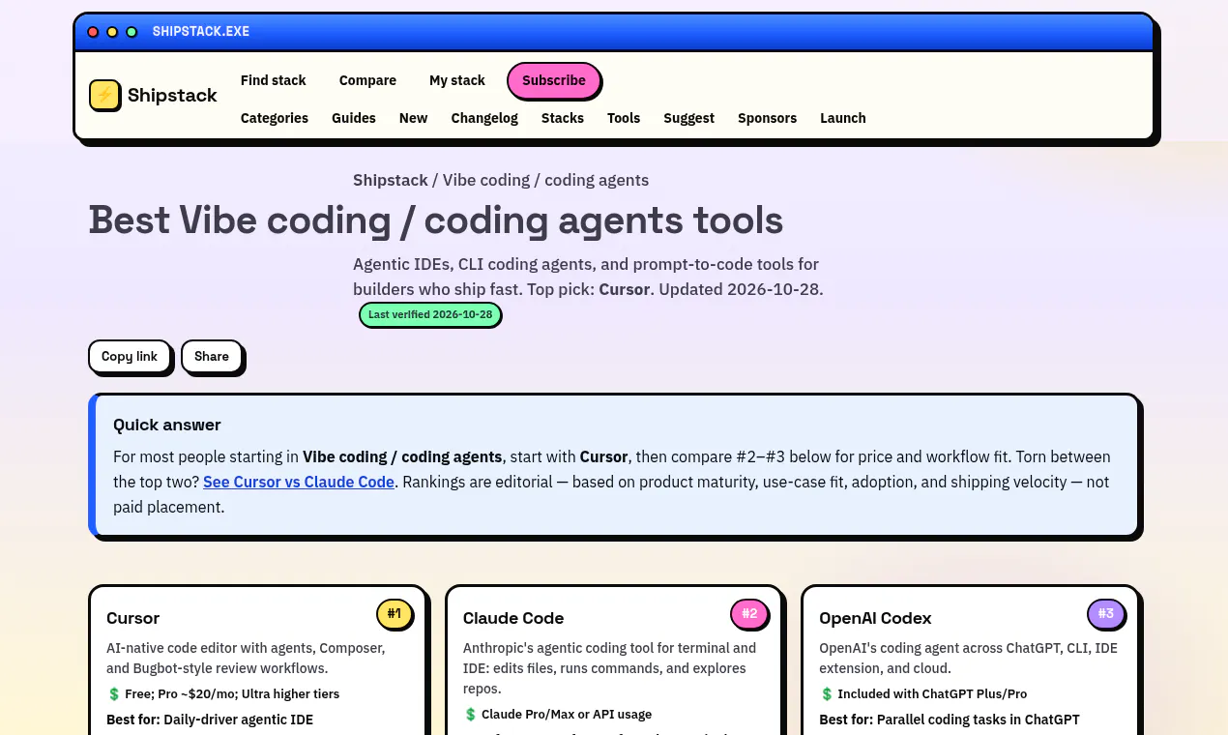
Task: Click the page heading 'Best Vibe coding / coding agents tools'
Action: click(x=436, y=220)
